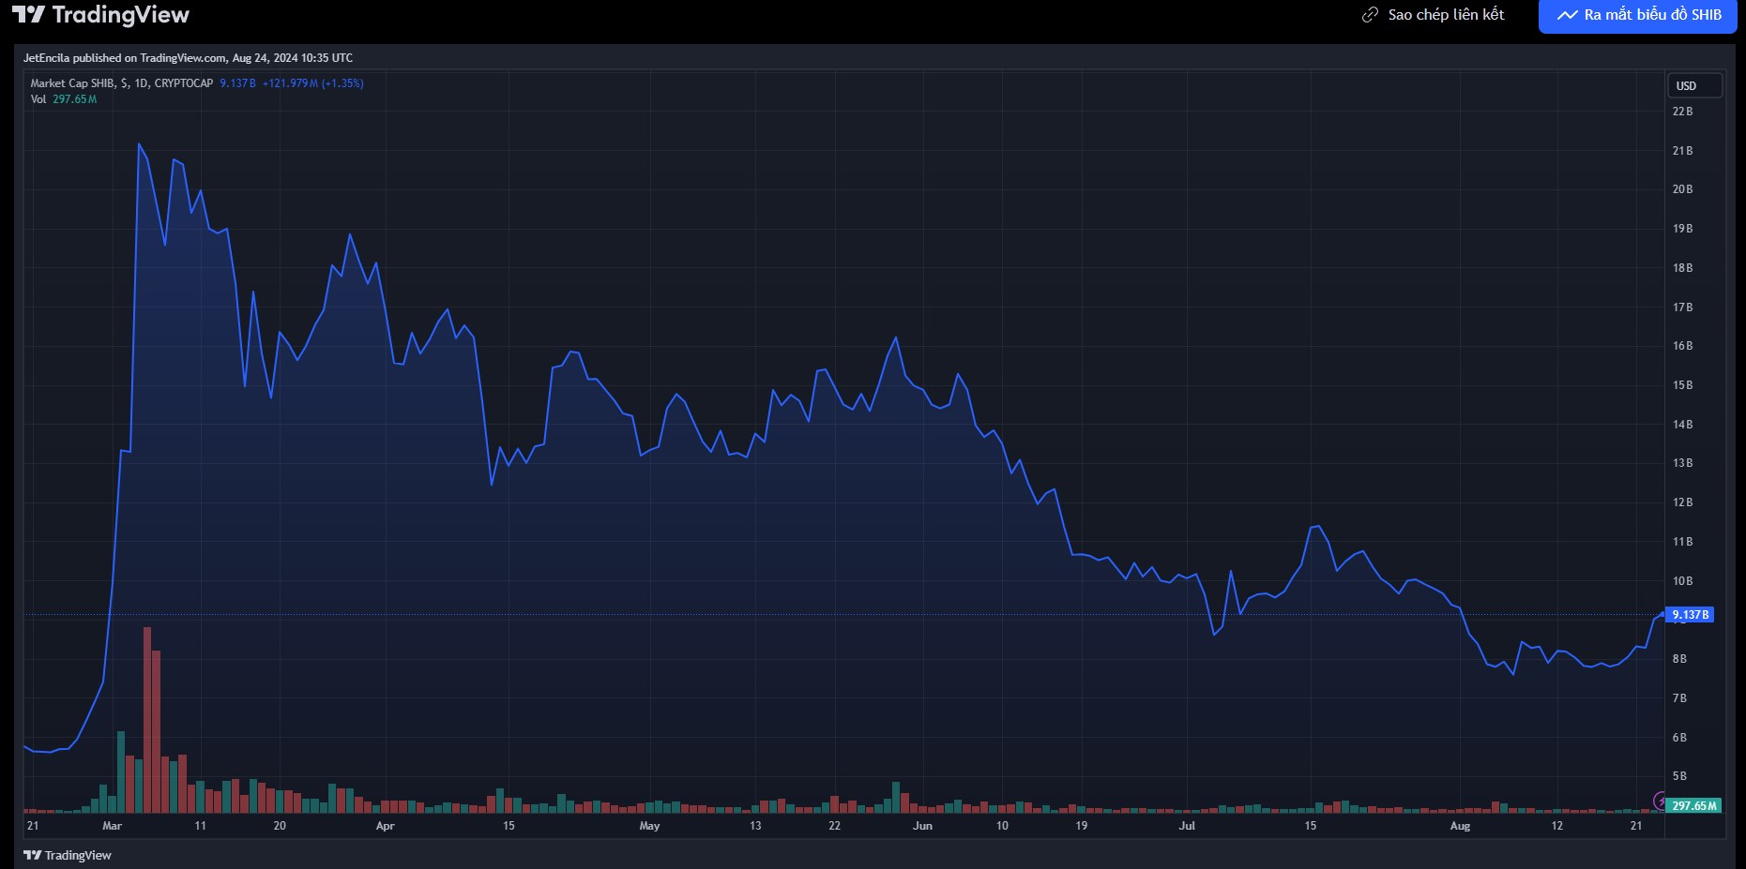Click the 'Aug' date label on the time axis
The image size is (1746, 869).
coord(1460,826)
